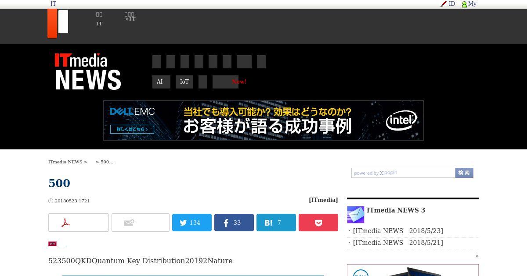Select the IoT category tab
The image size is (527, 276).
tap(184, 82)
